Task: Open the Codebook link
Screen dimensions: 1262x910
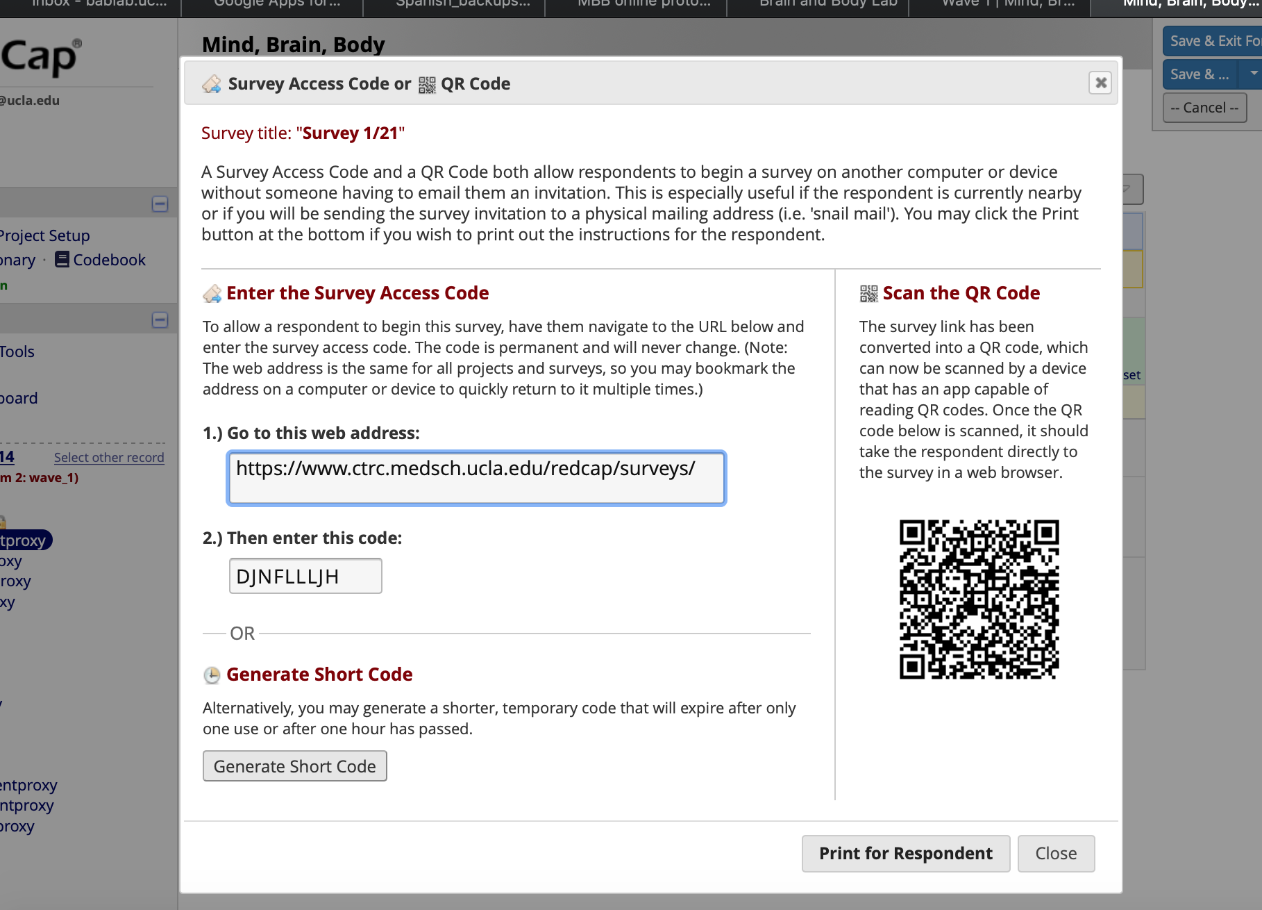Action: (109, 260)
